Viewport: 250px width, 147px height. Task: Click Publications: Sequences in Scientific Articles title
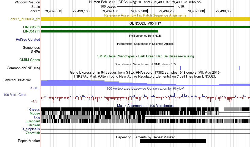pyautogui.click(x=145, y=44)
